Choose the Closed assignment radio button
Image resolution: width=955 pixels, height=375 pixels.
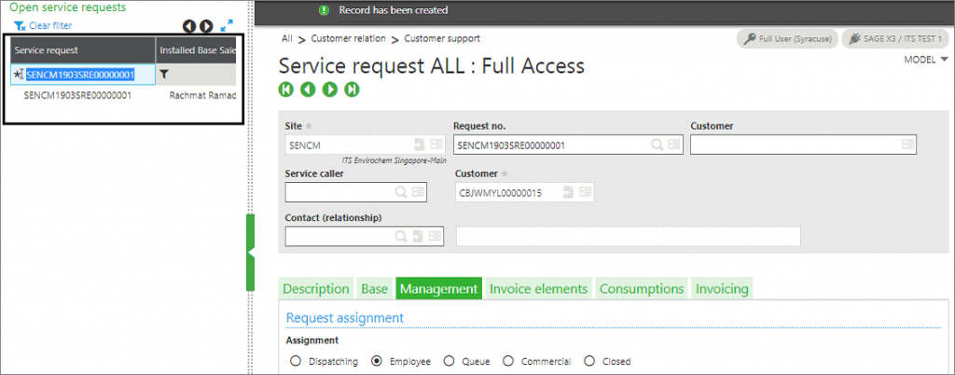[x=589, y=361]
